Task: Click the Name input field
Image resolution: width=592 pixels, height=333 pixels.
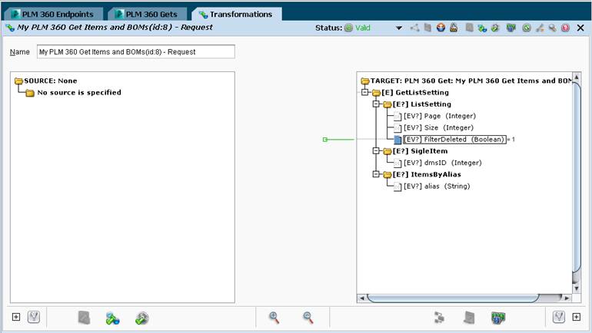Action: tap(136, 52)
